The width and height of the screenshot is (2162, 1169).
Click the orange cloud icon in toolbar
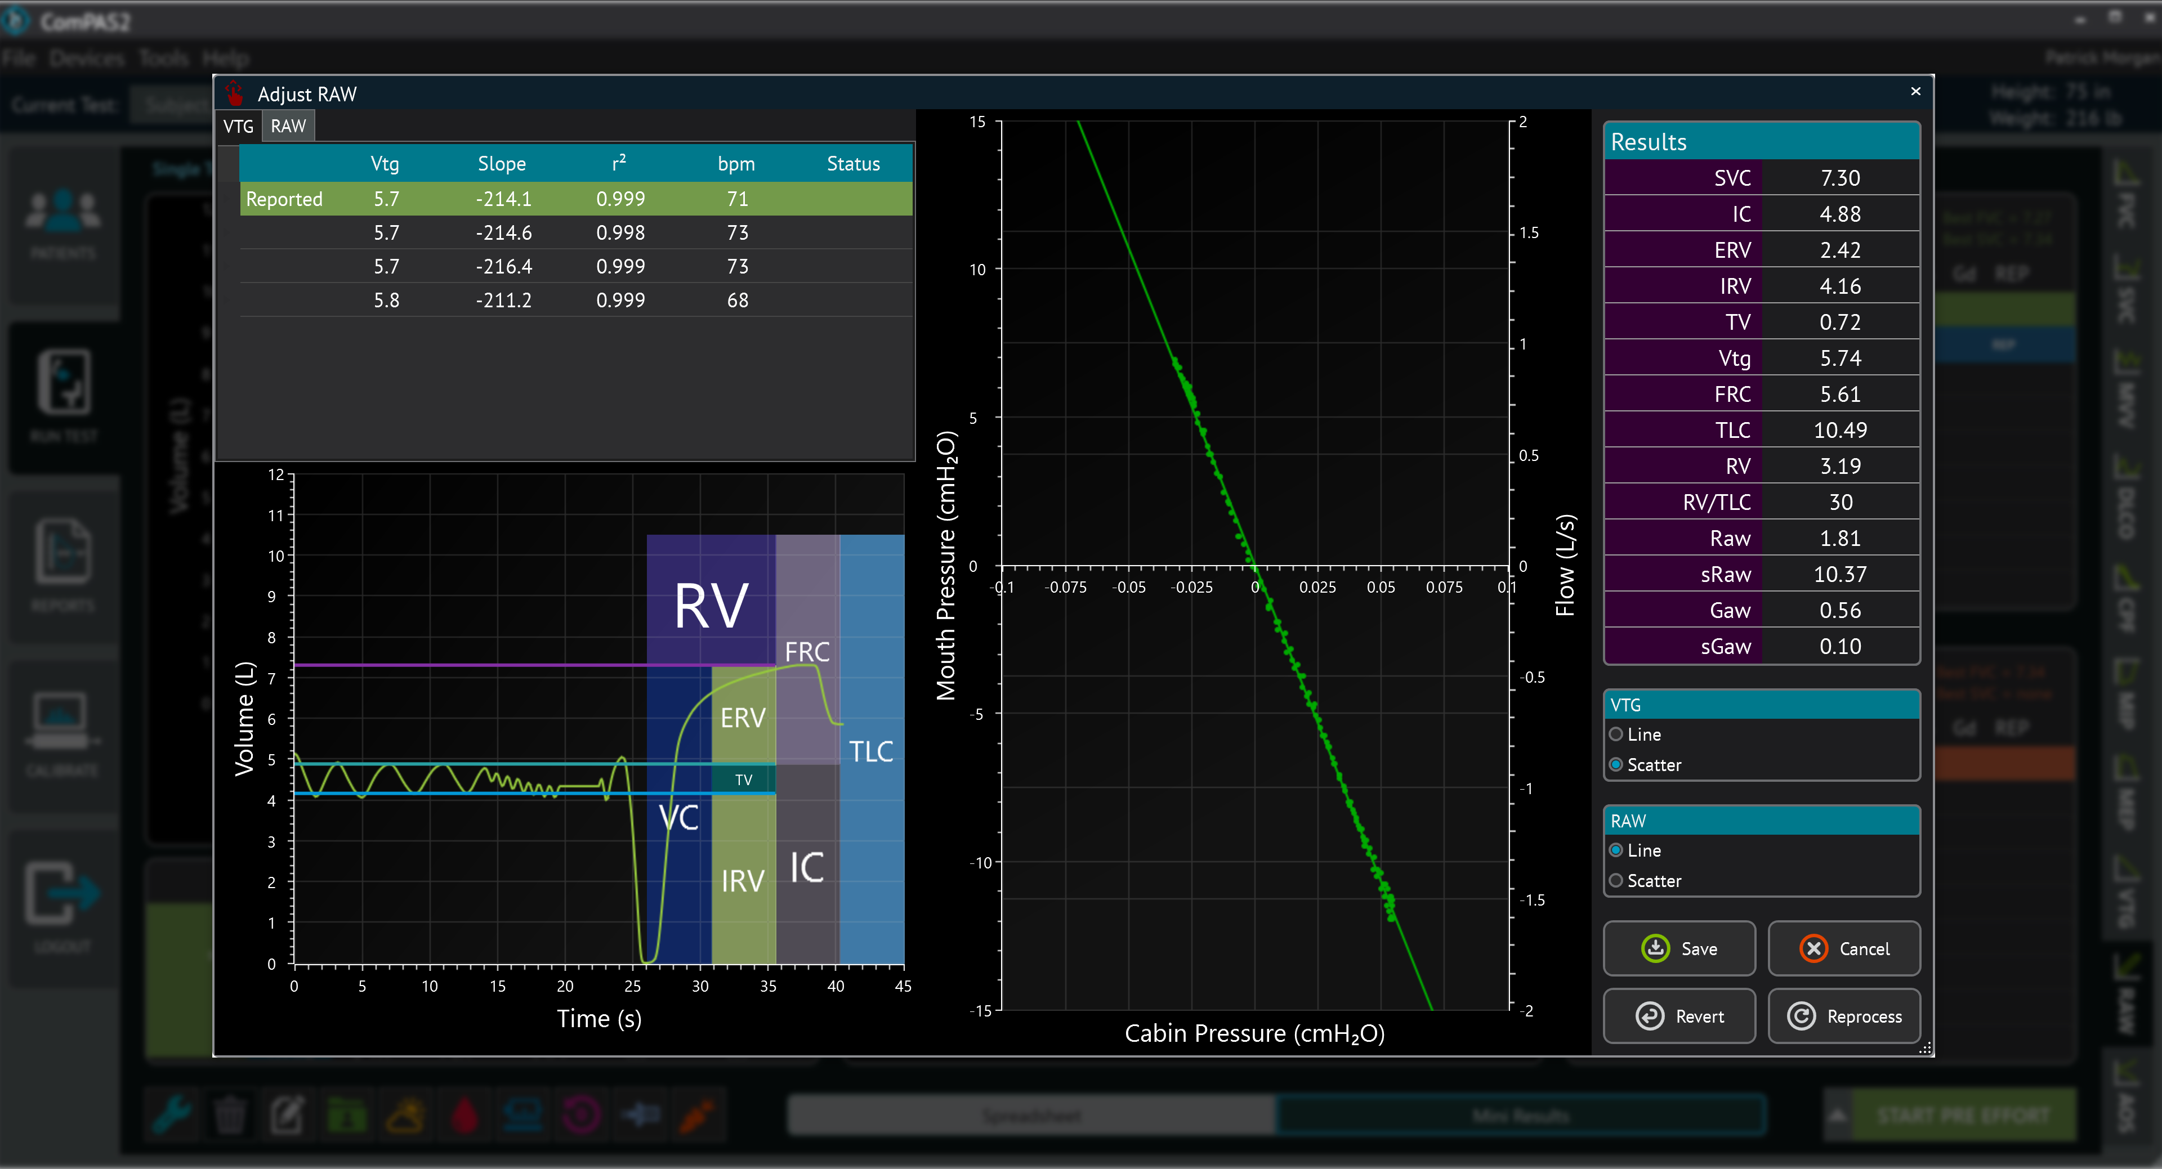click(405, 1116)
